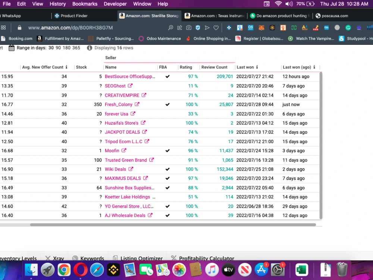Click the horizontal scrollbar under the table
The height and width of the screenshot is (280, 373).
click(173, 225)
